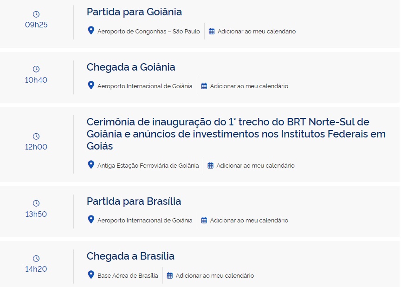
Task: Add the BRT inauguration ceremony to my calendar
Action: click(x=255, y=165)
